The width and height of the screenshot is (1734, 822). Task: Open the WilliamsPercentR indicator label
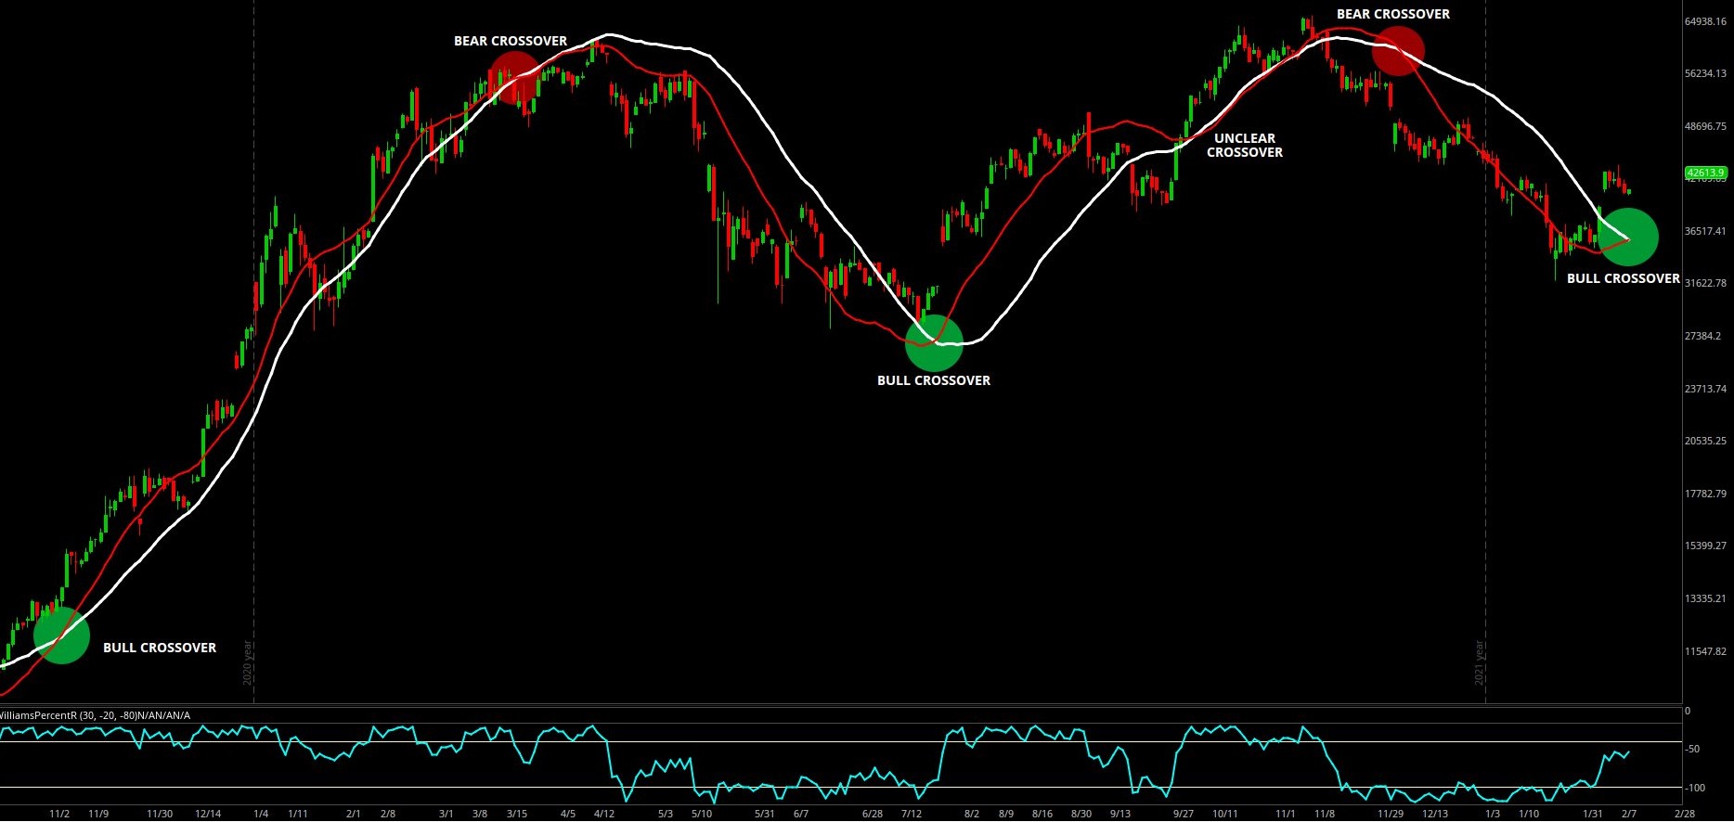[95, 715]
